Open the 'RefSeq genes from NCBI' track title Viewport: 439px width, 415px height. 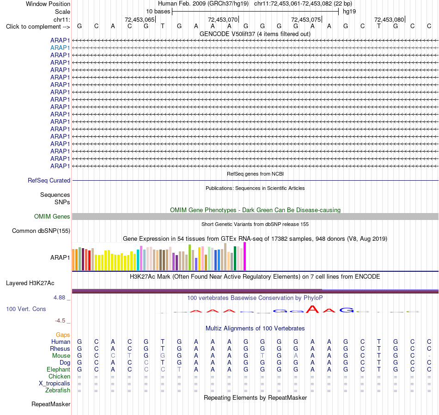pos(255,174)
